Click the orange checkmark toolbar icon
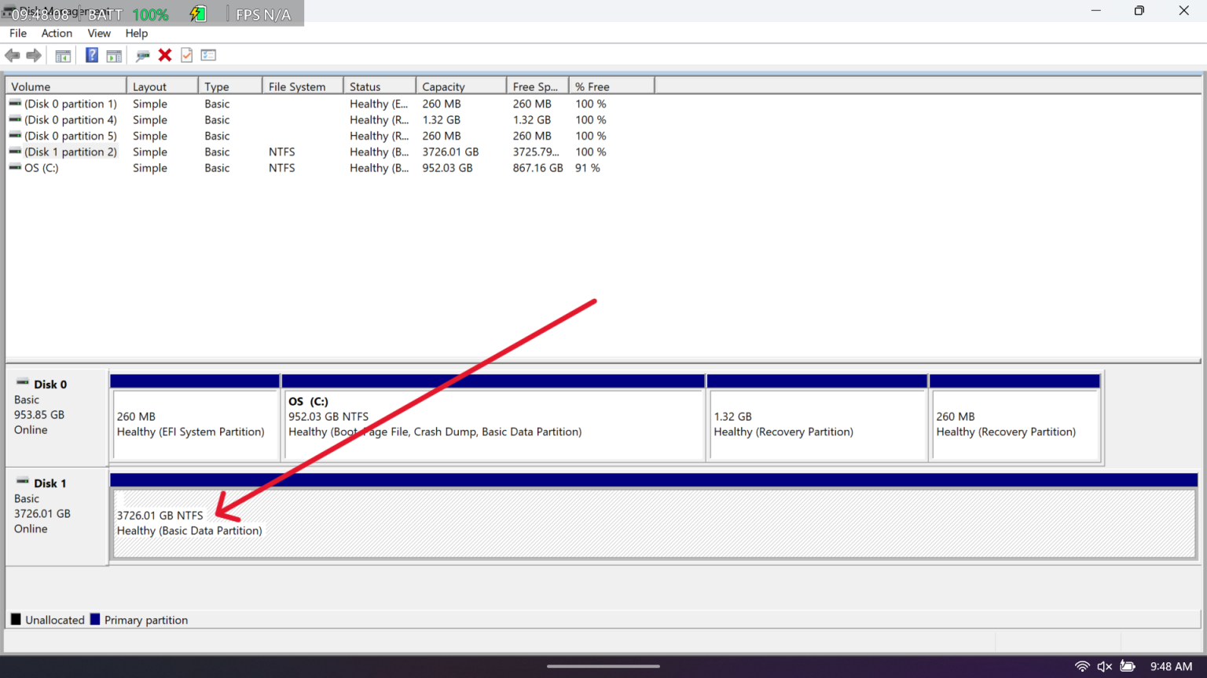The image size is (1207, 678). pos(186,55)
